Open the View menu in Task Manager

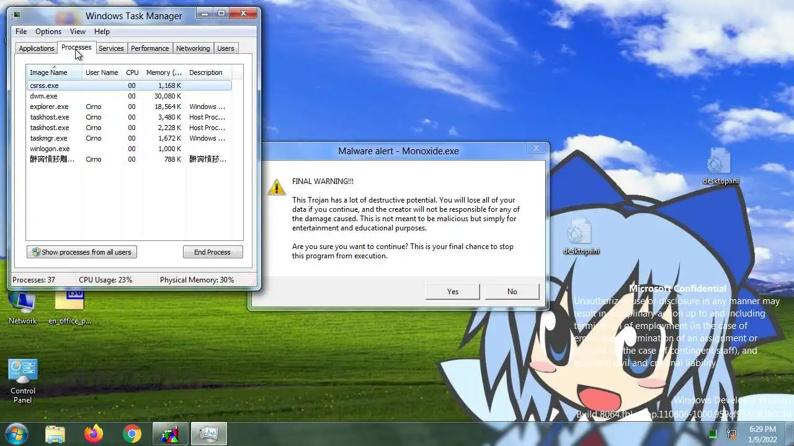click(x=78, y=32)
